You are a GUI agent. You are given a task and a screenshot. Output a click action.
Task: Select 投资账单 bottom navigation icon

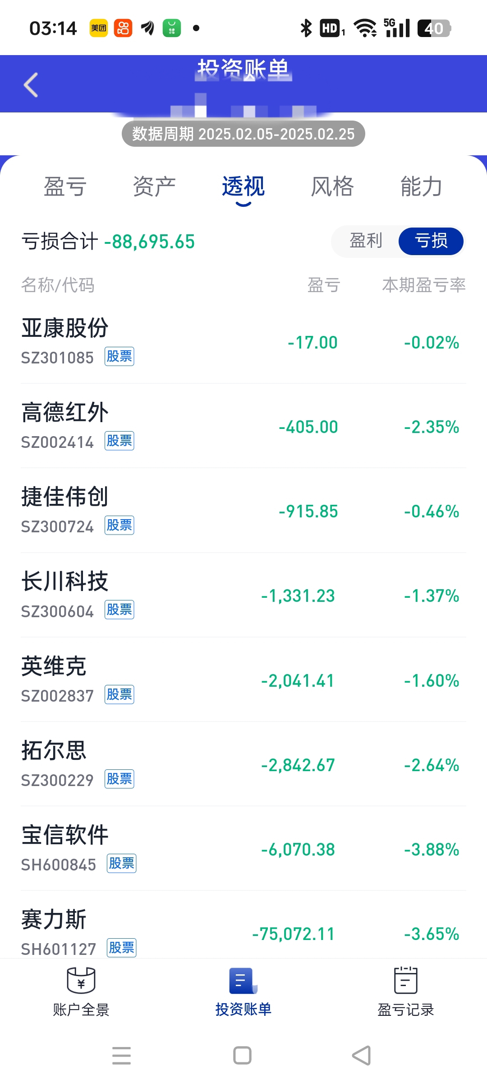243,981
